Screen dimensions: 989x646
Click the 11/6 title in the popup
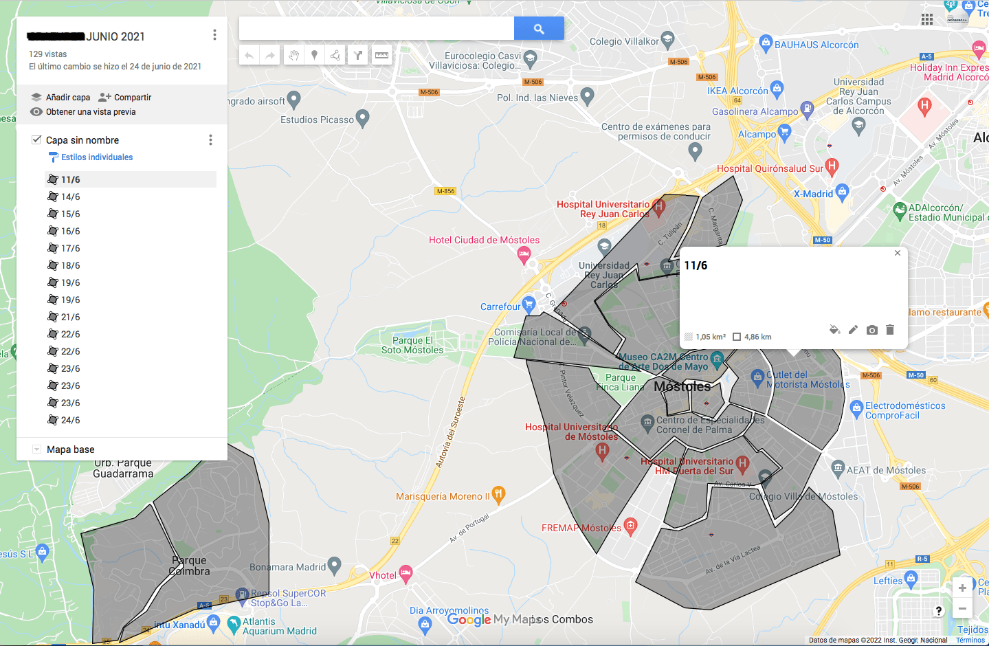pyautogui.click(x=696, y=266)
